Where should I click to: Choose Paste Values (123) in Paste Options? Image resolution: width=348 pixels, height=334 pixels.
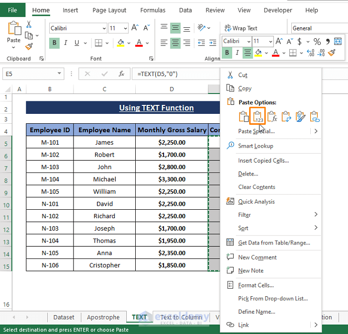(258, 117)
